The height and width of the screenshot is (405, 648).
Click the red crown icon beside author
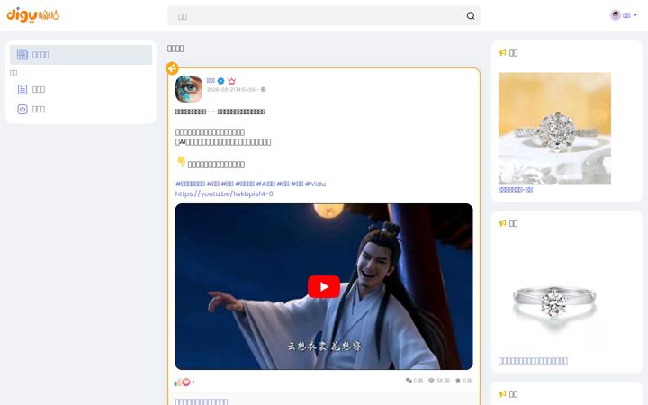231,81
